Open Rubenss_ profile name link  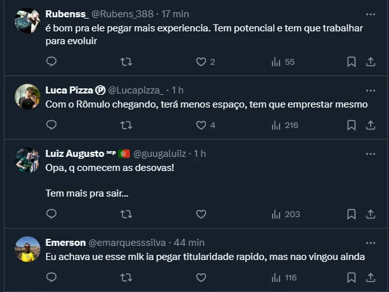pos(67,14)
